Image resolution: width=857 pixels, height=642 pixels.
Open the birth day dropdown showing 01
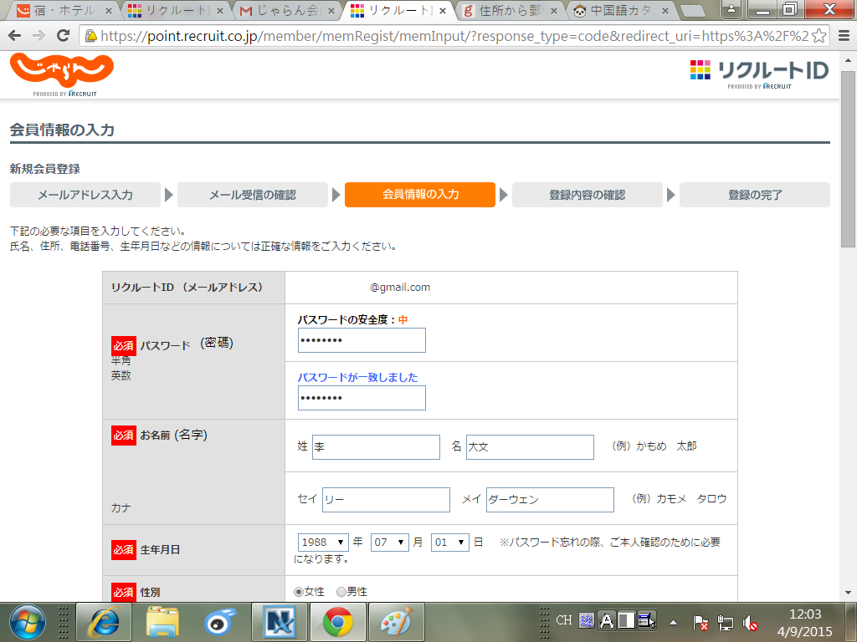click(x=449, y=542)
